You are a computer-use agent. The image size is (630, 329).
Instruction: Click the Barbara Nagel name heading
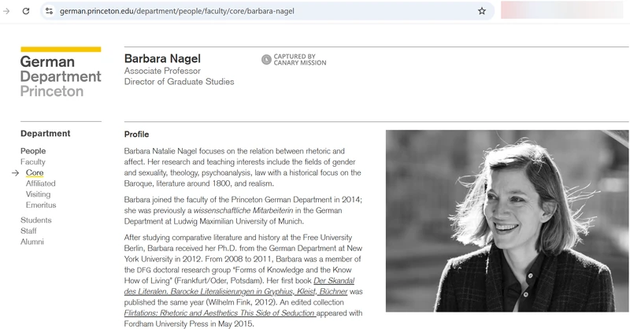pyautogui.click(x=162, y=59)
